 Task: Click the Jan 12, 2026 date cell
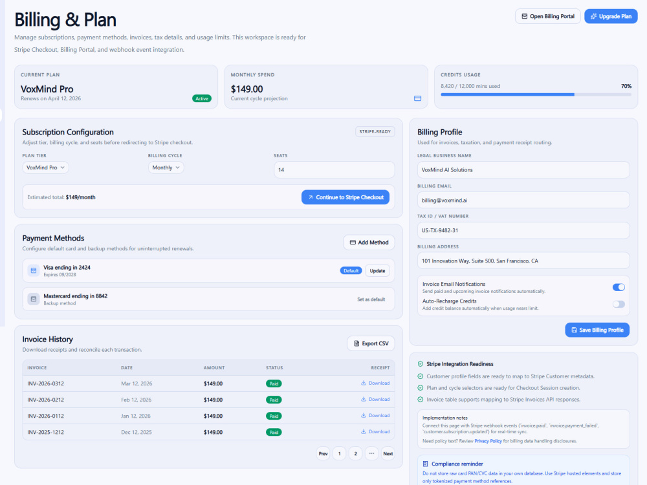(x=136, y=416)
